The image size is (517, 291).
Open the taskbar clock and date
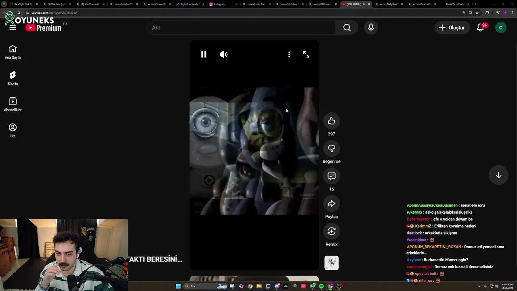point(507,286)
